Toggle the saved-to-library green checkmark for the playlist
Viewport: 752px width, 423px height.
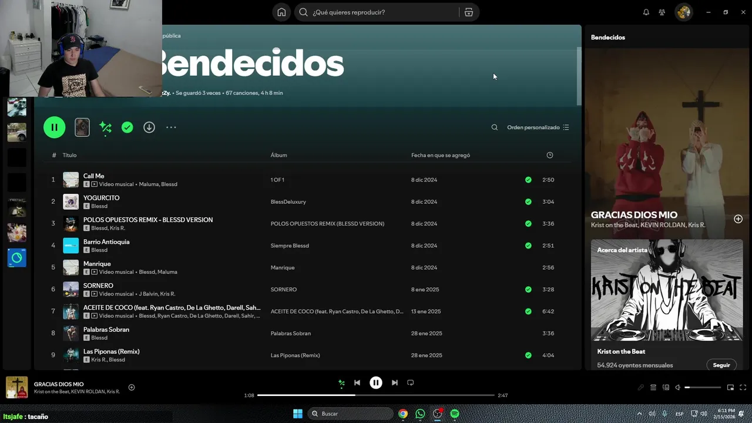(127, 127)
